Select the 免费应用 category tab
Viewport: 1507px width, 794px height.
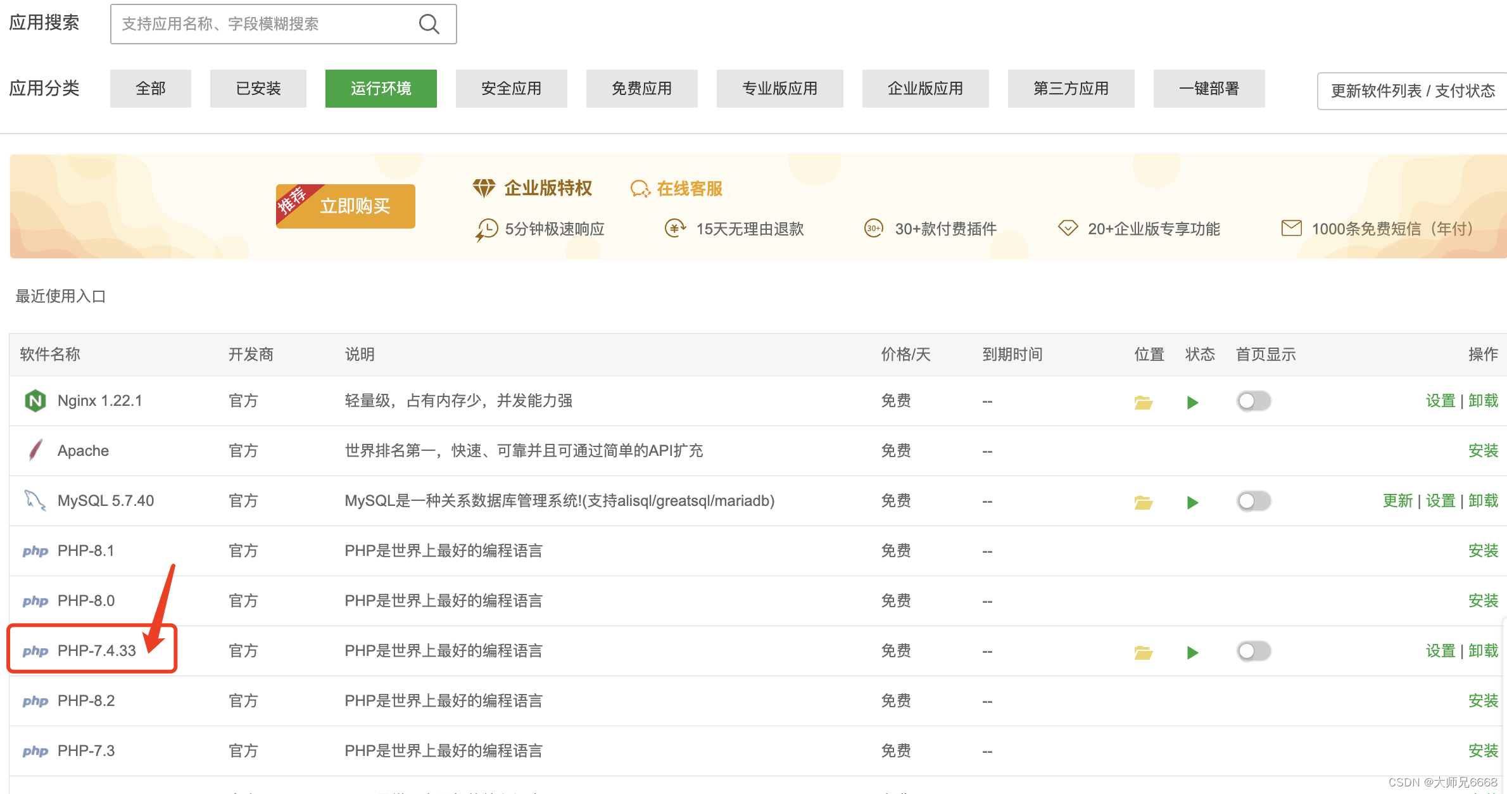[x=642, y=89]
